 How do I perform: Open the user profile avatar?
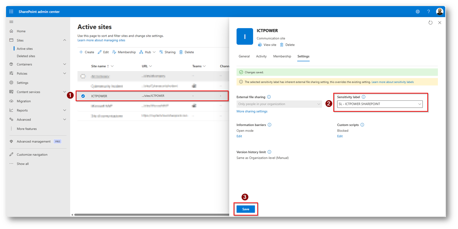439,12
